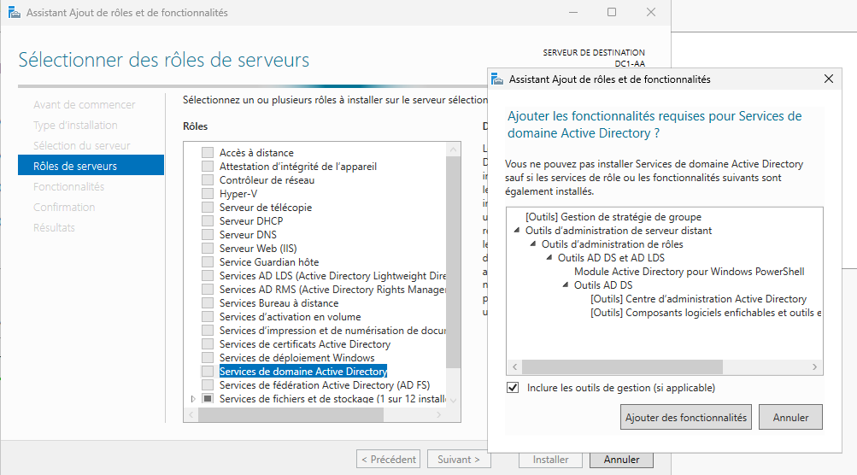Screen dimensions: 857x475
Task: Select [Outils] Composants logiciels enfichables item
Action: coord(706,313)
